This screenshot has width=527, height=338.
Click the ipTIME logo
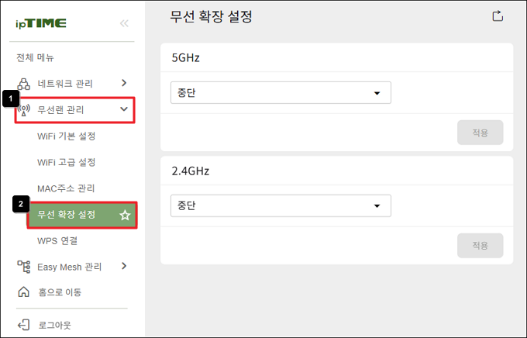pyautogui.click(x=41, y=23)
